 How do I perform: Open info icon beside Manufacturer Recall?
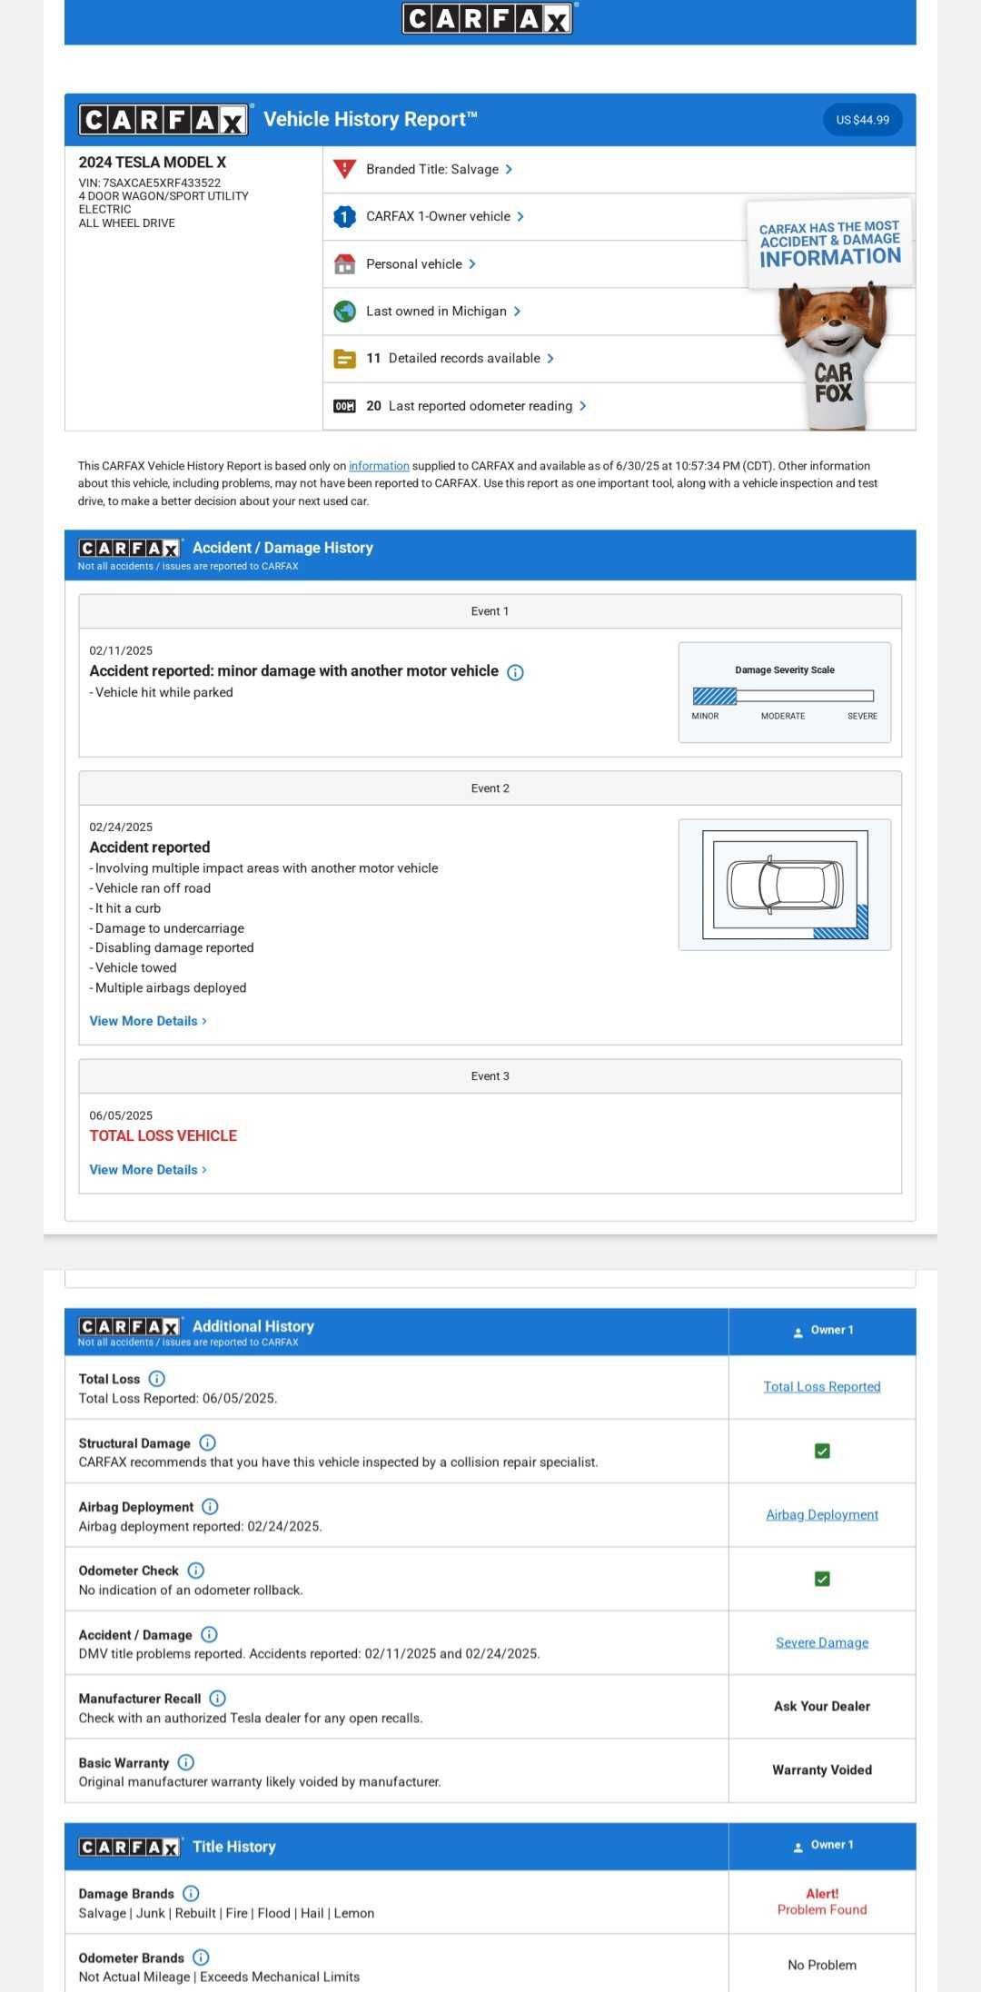(x=217, y=1698)
